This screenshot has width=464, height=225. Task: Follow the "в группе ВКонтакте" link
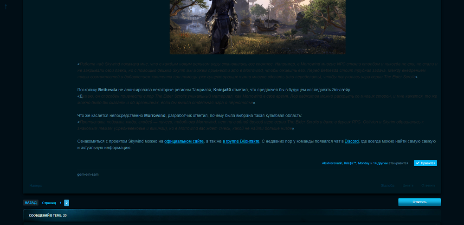coord(241,142)
